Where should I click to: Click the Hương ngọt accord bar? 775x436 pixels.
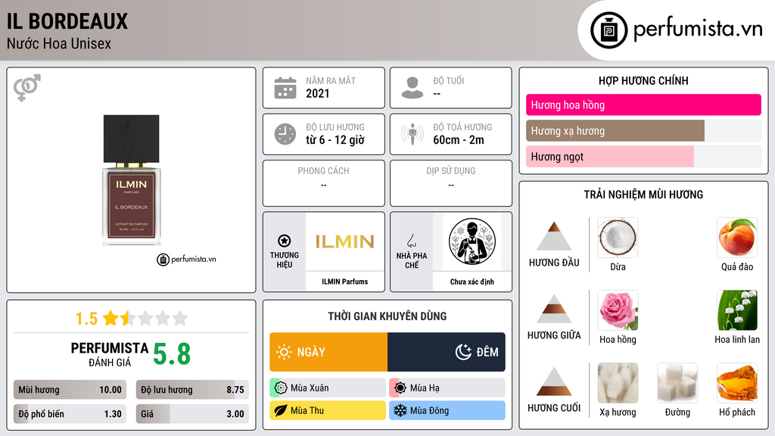pyautogui.click(x=643, y=157)
